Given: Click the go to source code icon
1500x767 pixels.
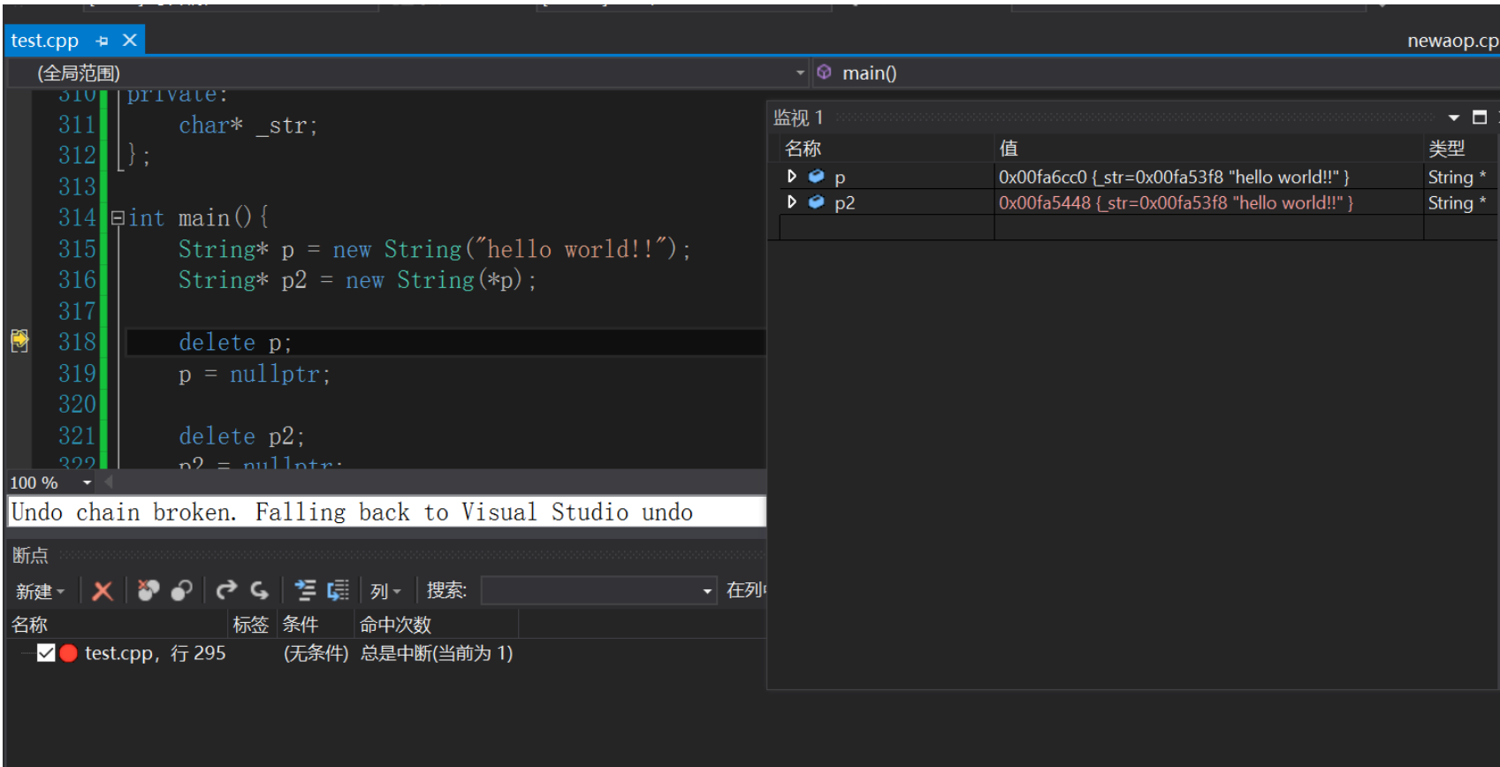Looking at the screenshot, I should (305, 591).
